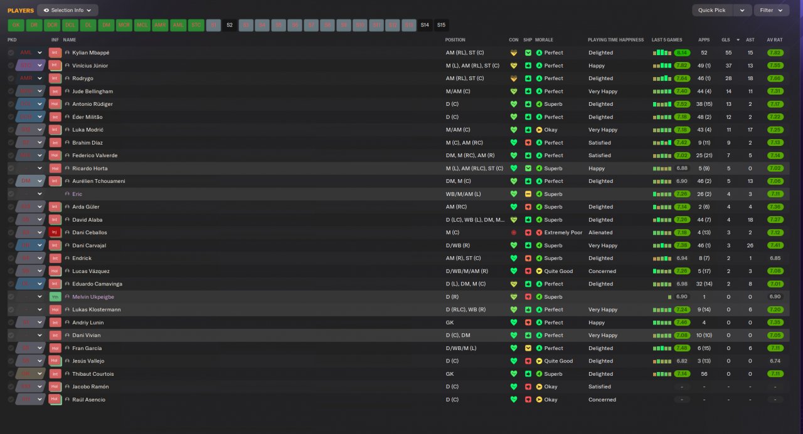Click Vinícius Júnior's condition heart icon
This screenshot has height=434, width=803.
(x=514, y=66)
